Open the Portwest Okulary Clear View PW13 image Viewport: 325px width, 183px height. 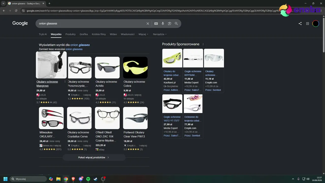pos(135,118)
